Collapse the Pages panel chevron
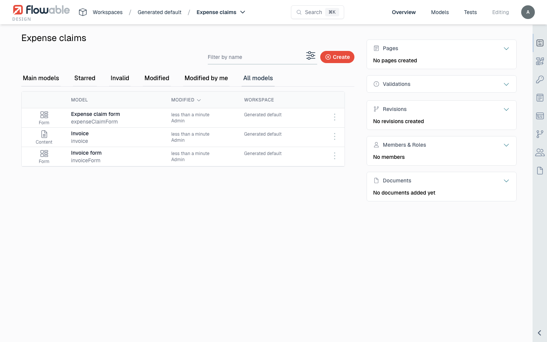 pyautogui.click(x=506, y=49)
